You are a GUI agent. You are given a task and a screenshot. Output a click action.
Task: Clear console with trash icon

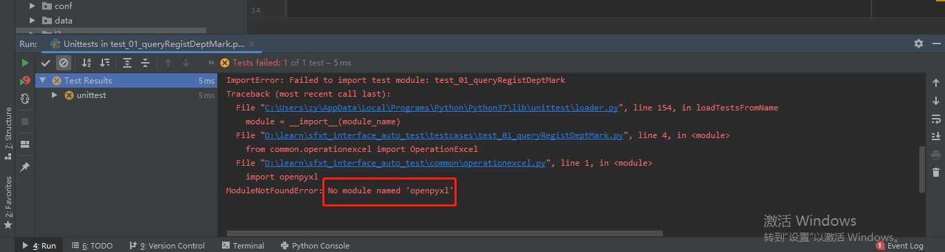936,172
